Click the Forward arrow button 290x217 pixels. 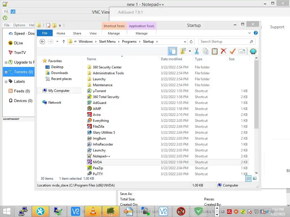click(50, 42)
